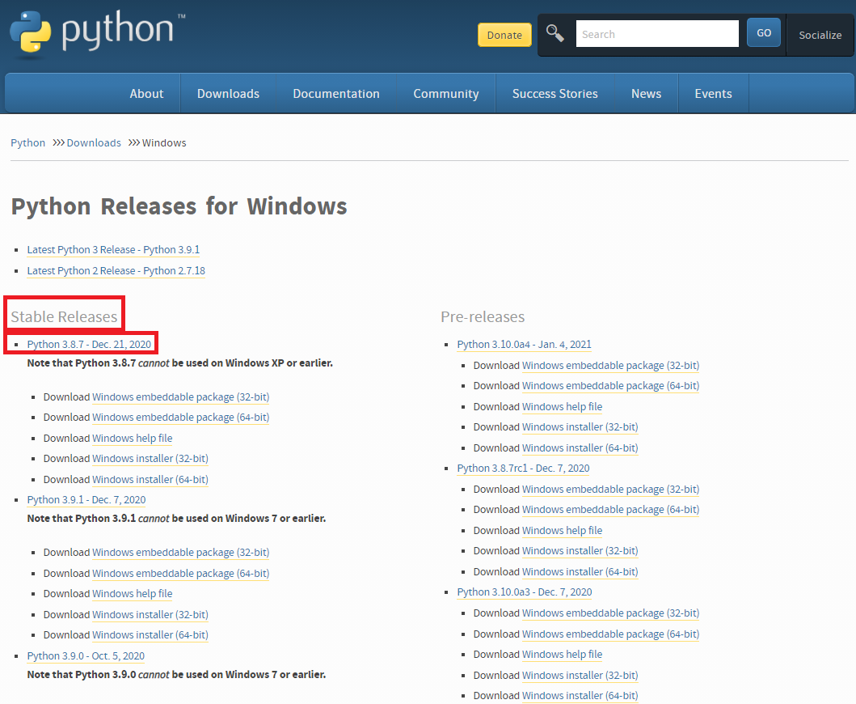Screen dimensions: 856x704
Task: Download Python 3.10.0a3 Windows installer (64-bit)
Action: 580,695
